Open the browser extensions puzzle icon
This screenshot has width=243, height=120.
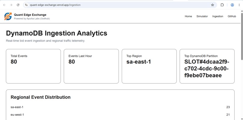point(222,5)
